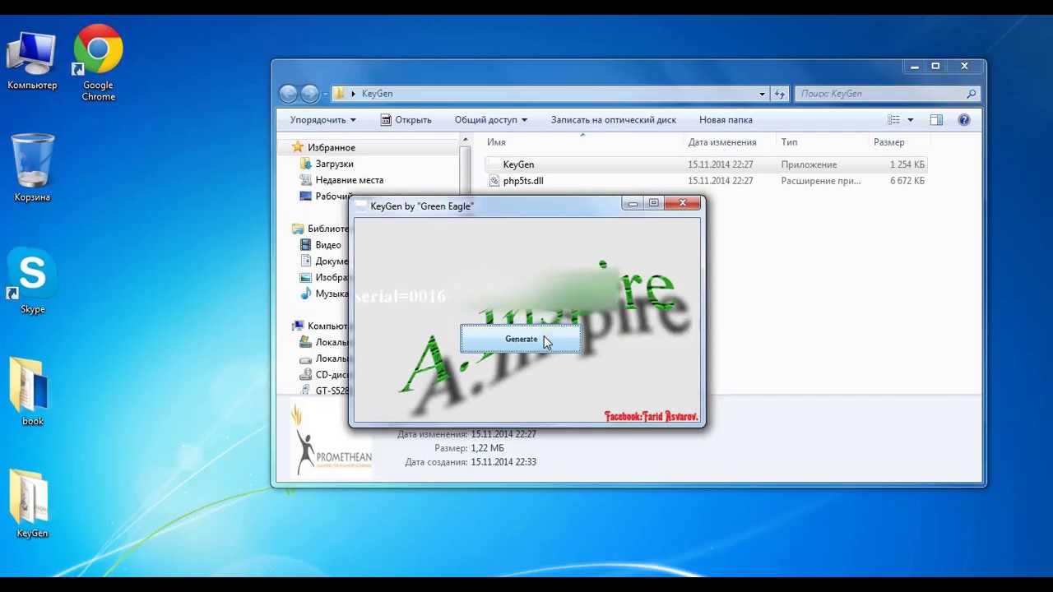Go forward in Explorer navigation
Image resolution: width=1053 pixels, height=592 pixels.
[309, 94]
